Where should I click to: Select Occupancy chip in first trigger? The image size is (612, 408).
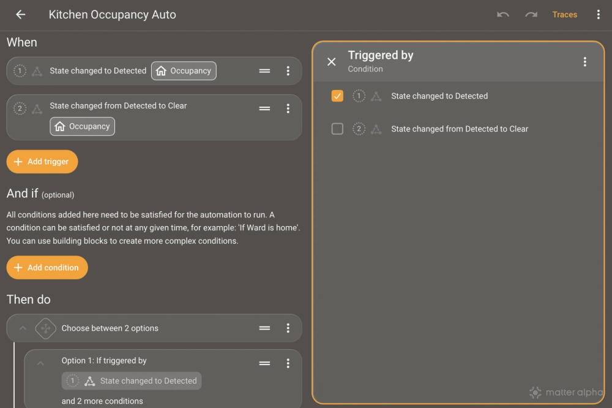[x=184, y=70]
